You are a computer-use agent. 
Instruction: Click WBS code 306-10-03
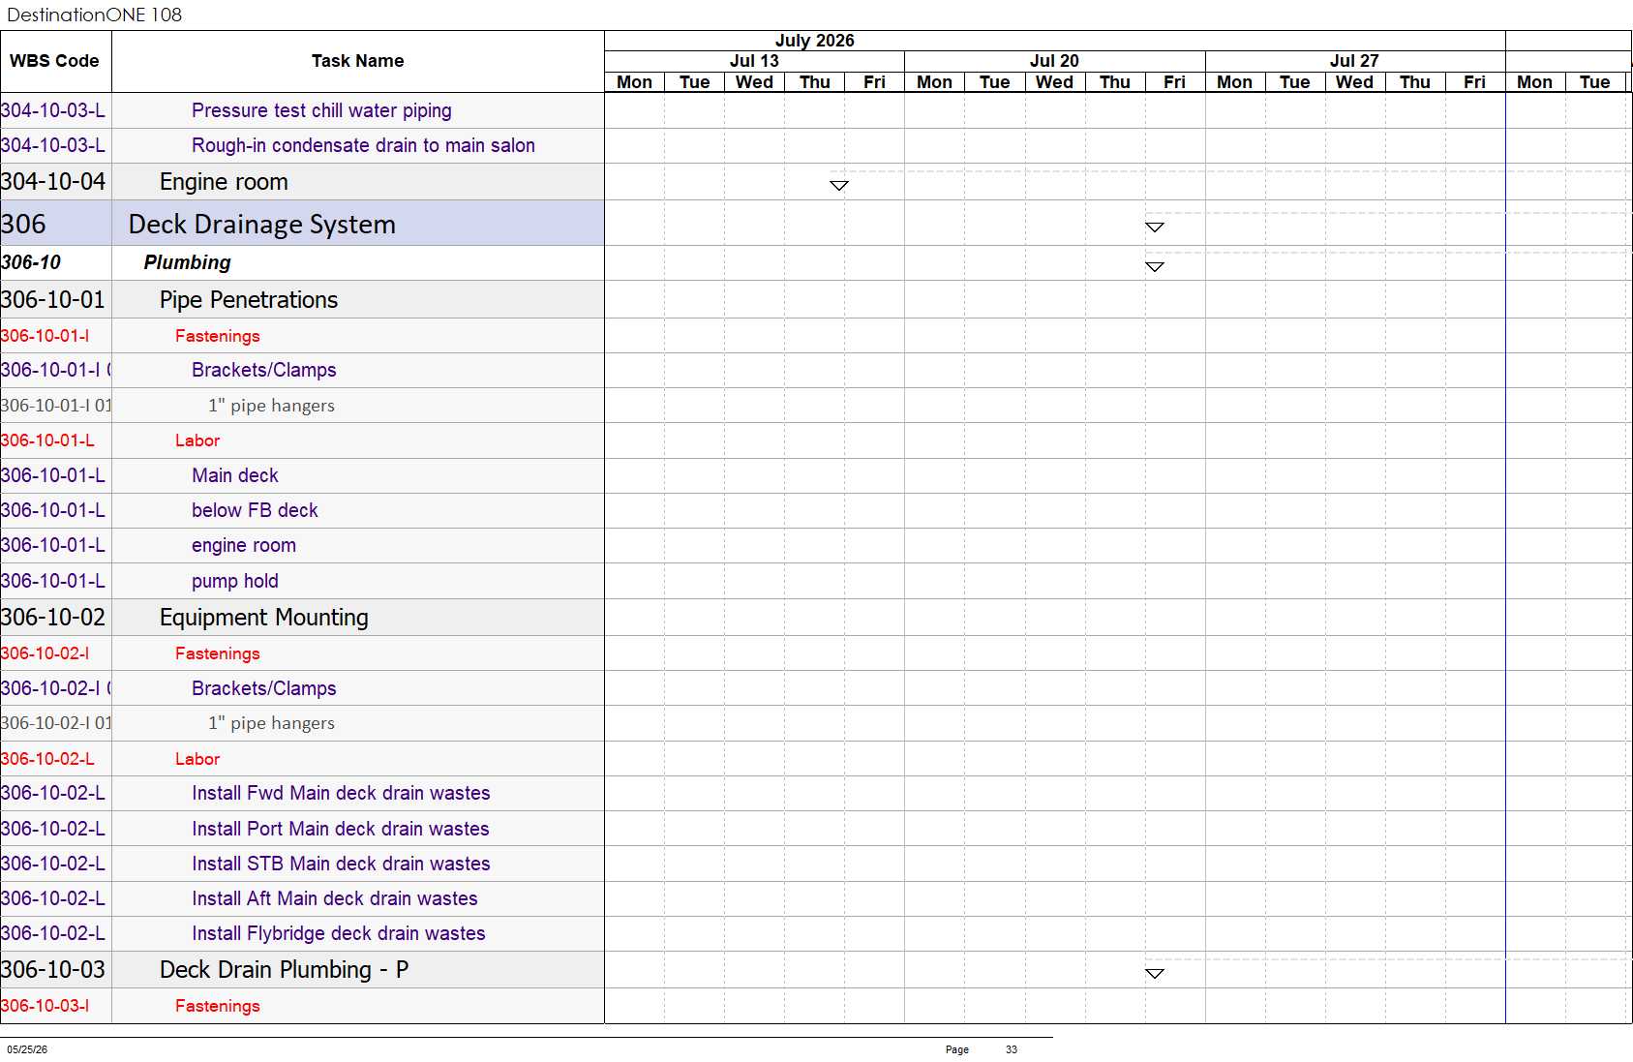[x=53, y=969]
